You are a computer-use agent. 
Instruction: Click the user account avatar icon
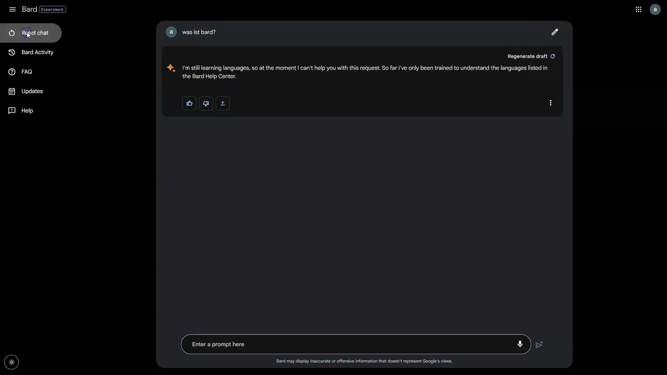[655, 9]
